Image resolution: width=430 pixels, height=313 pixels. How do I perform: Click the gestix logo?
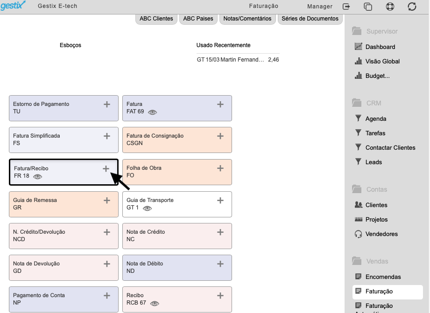pos(13,6)
